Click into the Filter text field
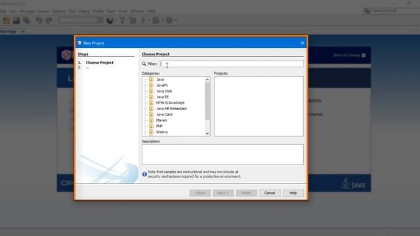 coord(232,64)
